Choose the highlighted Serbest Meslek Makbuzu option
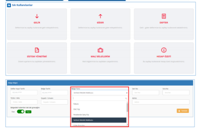This screenshot has width=198, height=130. [99, 120]
